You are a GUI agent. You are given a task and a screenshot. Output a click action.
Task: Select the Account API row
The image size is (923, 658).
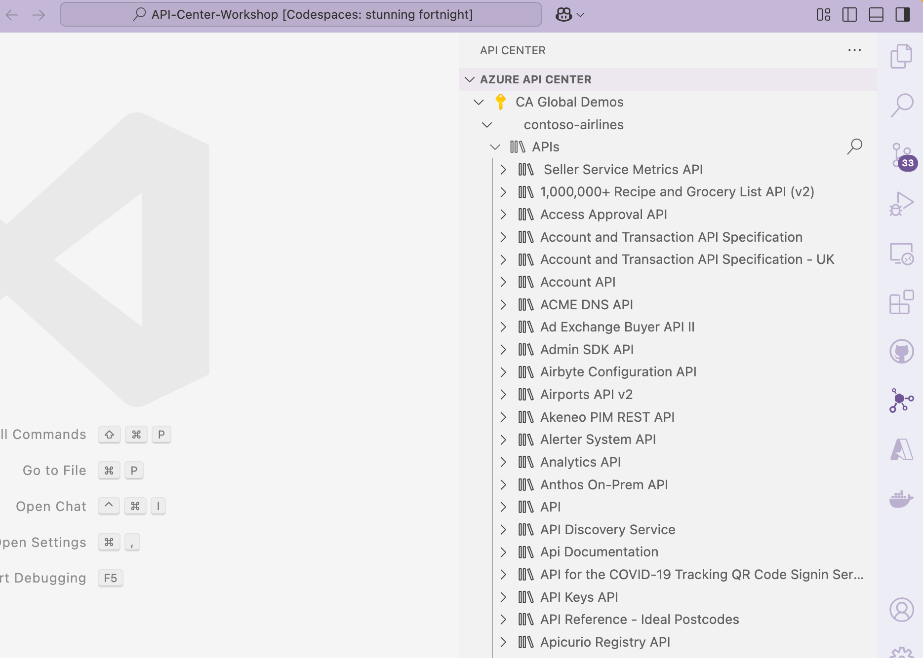[668, 282]
